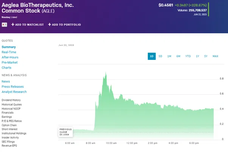228x152 pixels.
Task: Open the Pre-Market quotes link
Action: (9, 63)
